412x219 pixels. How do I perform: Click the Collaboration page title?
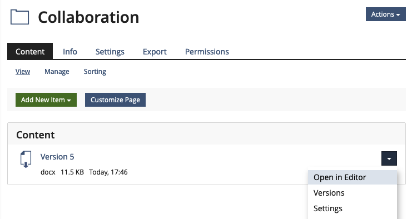(88, 17)
